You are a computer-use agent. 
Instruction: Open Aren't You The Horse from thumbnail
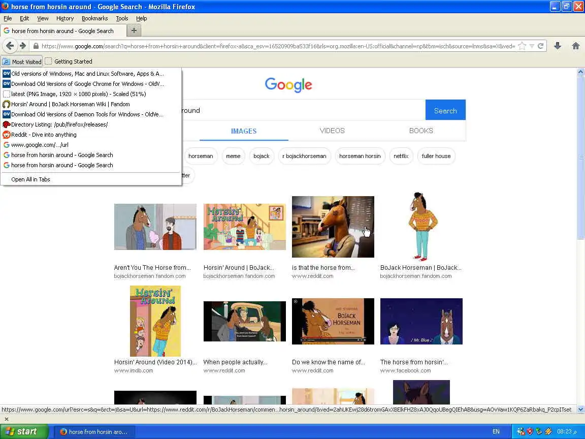155,227
